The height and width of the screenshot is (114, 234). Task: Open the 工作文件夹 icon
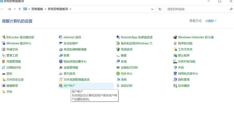175,49
